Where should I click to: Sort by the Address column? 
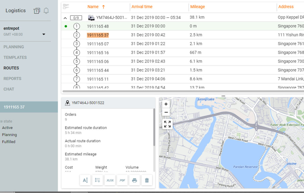pos(286,7)
